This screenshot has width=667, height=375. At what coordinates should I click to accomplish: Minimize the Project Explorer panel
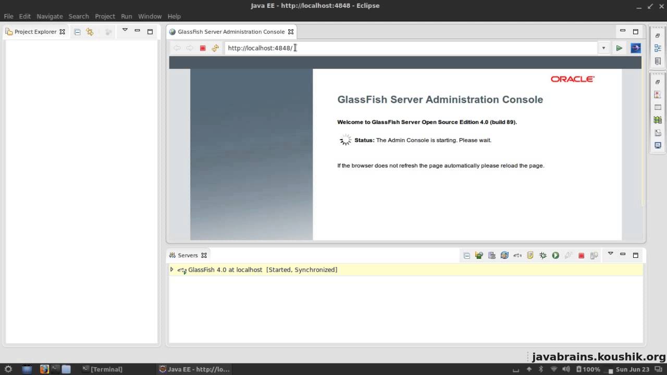point(138,31)
